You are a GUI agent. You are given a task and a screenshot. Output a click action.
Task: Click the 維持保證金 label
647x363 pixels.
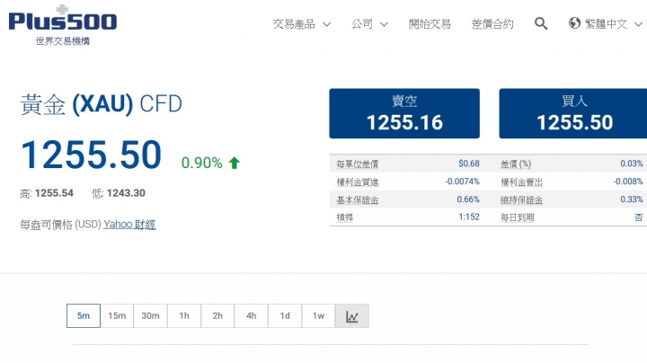point(521,200)
